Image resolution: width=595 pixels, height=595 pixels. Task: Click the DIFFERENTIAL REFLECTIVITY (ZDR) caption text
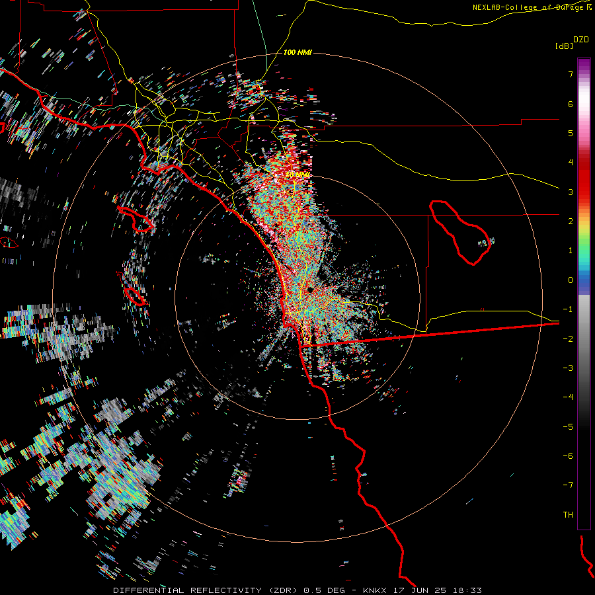206,590
